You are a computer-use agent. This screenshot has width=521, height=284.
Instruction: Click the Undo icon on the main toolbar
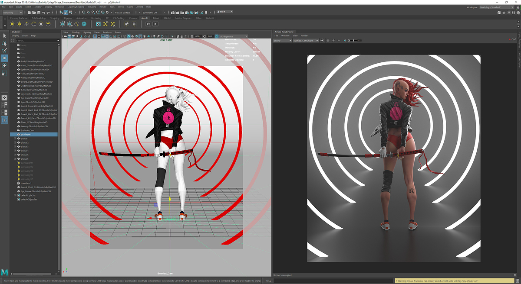(x=43, y=12)
